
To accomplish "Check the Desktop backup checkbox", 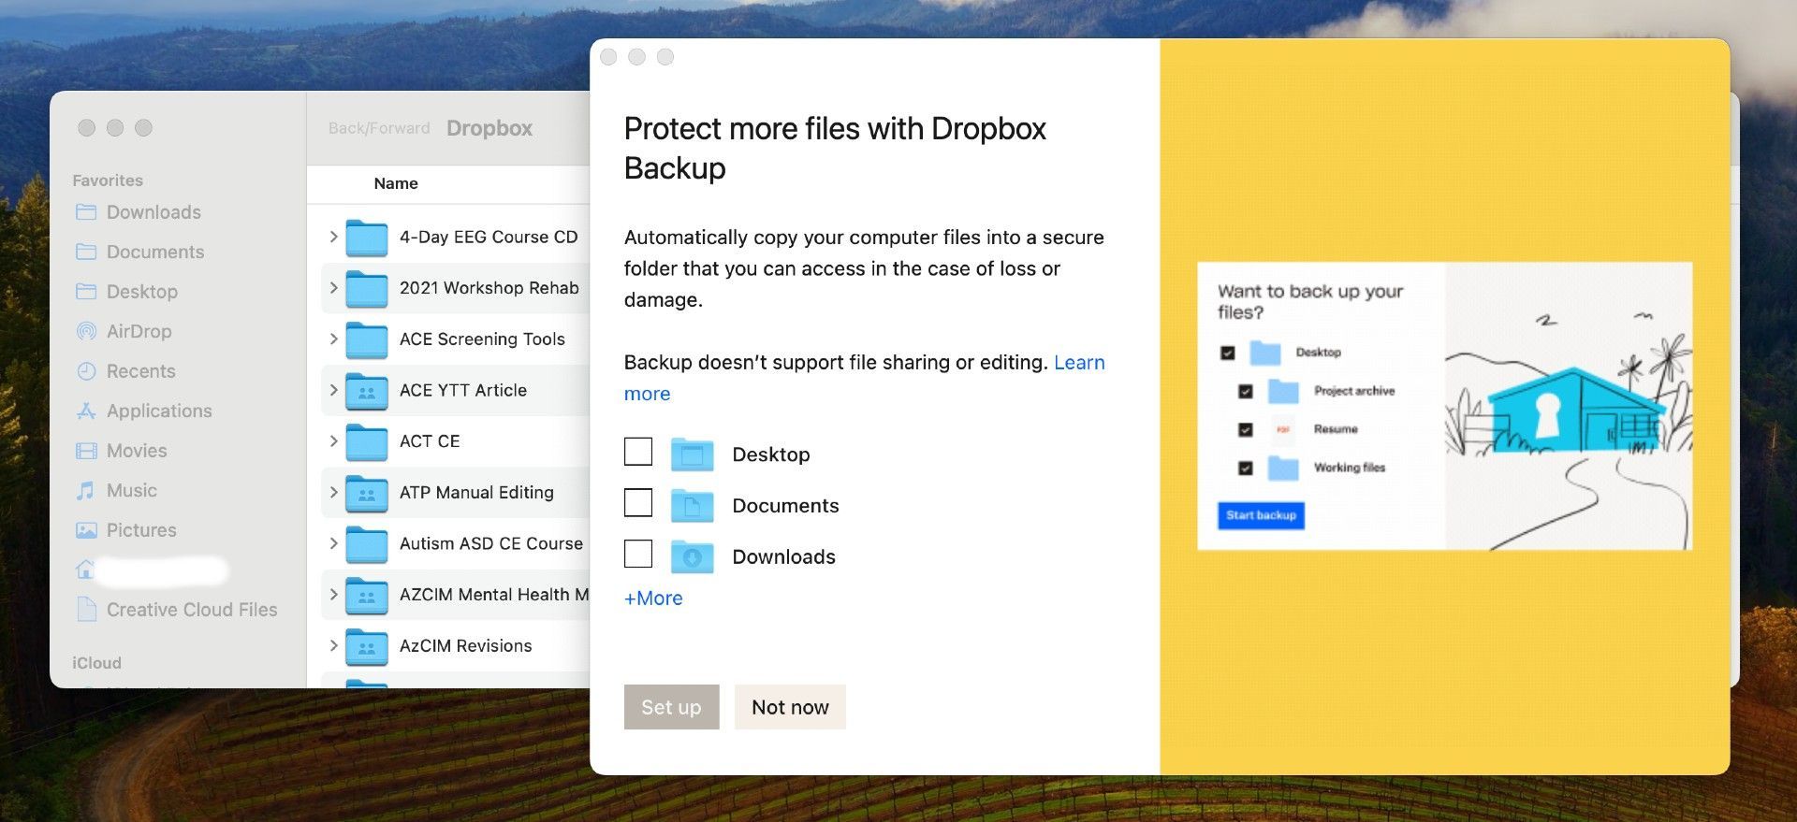I will point(638,452).
